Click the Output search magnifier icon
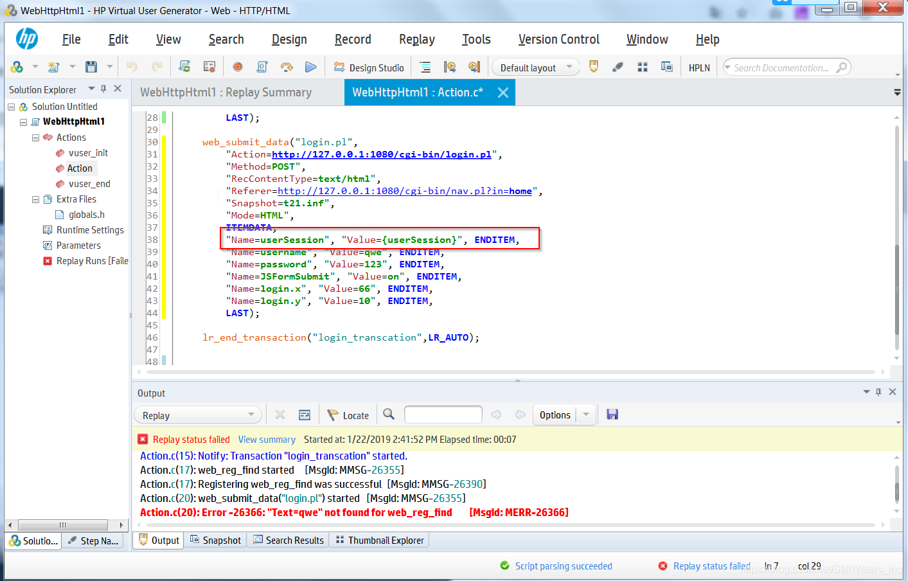This screenshot has height=581, width=908. coord(389,415)
